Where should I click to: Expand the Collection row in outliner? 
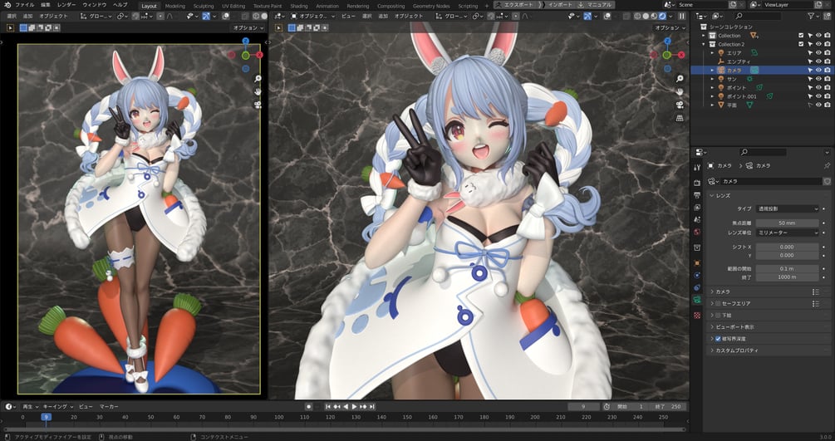[x=704, y=36]
